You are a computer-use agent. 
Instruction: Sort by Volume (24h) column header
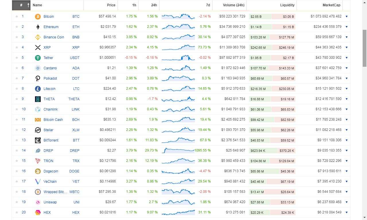point(229,5)
